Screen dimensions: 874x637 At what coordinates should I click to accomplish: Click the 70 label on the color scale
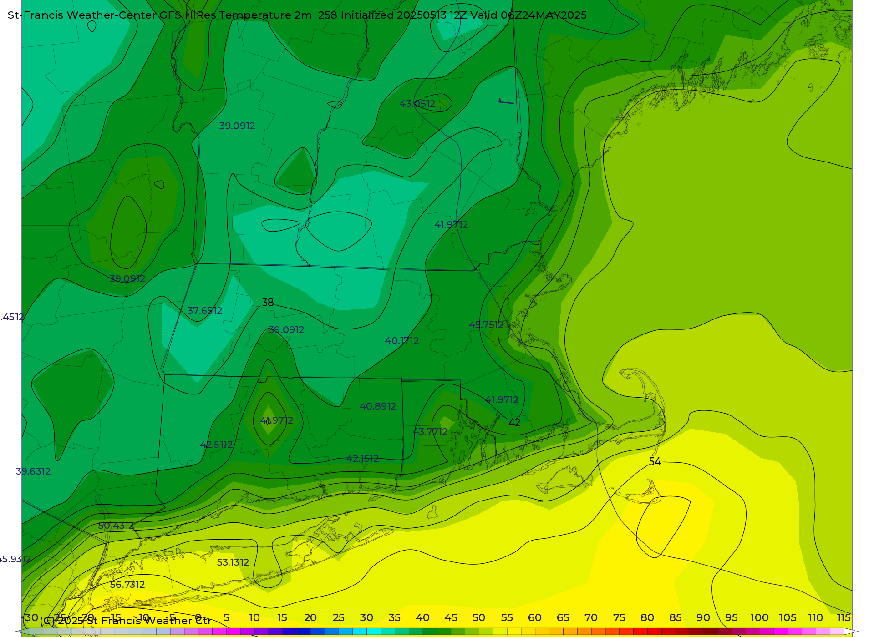[591, 617]
